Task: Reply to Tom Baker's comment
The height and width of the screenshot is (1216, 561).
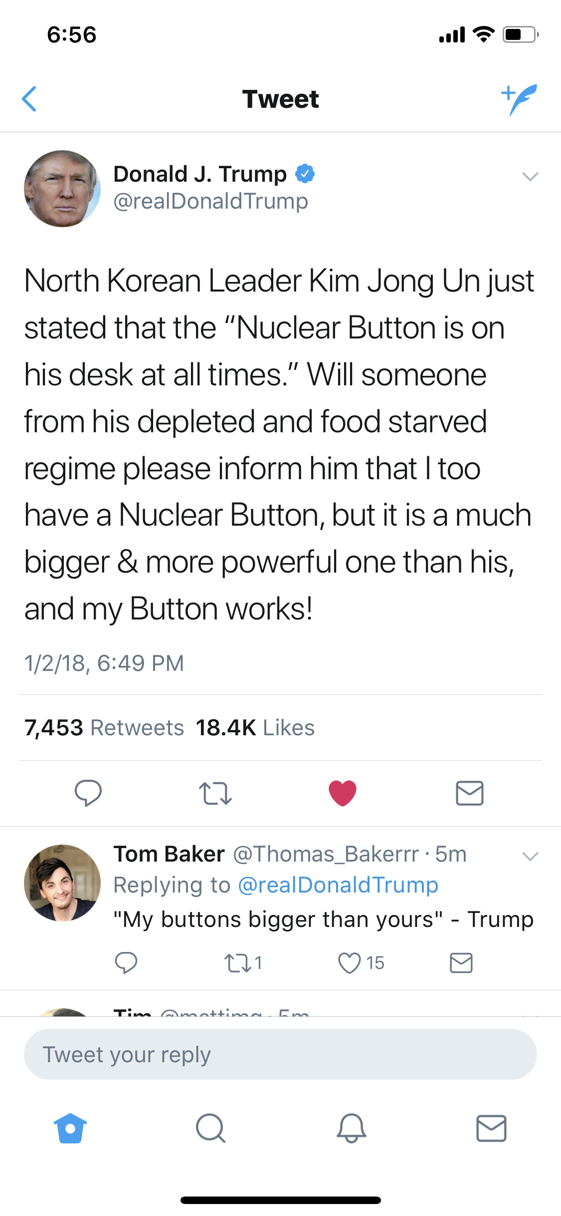Action: [x=126, y=963]
